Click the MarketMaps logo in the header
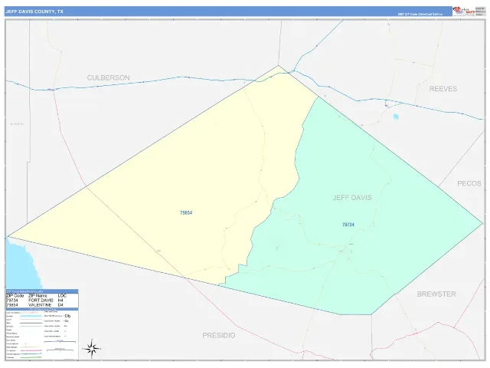 pos(463,11)
